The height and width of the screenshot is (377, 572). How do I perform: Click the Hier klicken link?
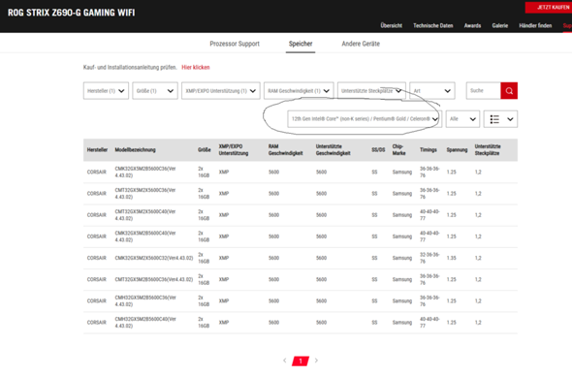click(x=196, y=67)
